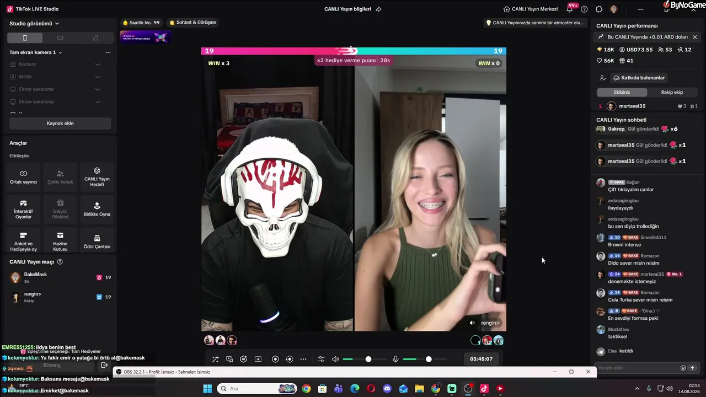Dismiss the +0.01 ABD doları notification
This screenshot has height=397, width=706.
(694, 37)
